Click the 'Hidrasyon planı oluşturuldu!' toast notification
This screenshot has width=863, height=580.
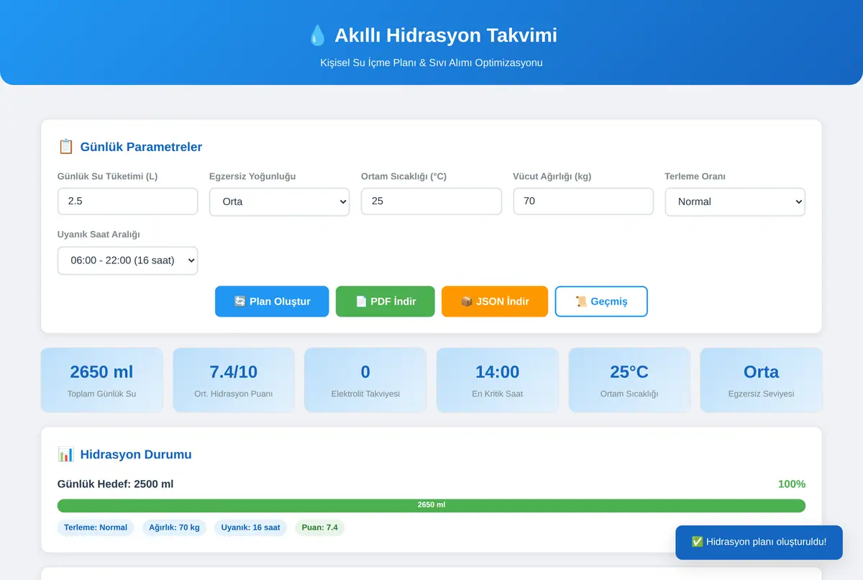pyautogui.click(x=759, y=543)
